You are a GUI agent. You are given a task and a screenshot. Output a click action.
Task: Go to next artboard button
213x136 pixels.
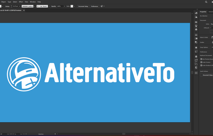[24, 134]
